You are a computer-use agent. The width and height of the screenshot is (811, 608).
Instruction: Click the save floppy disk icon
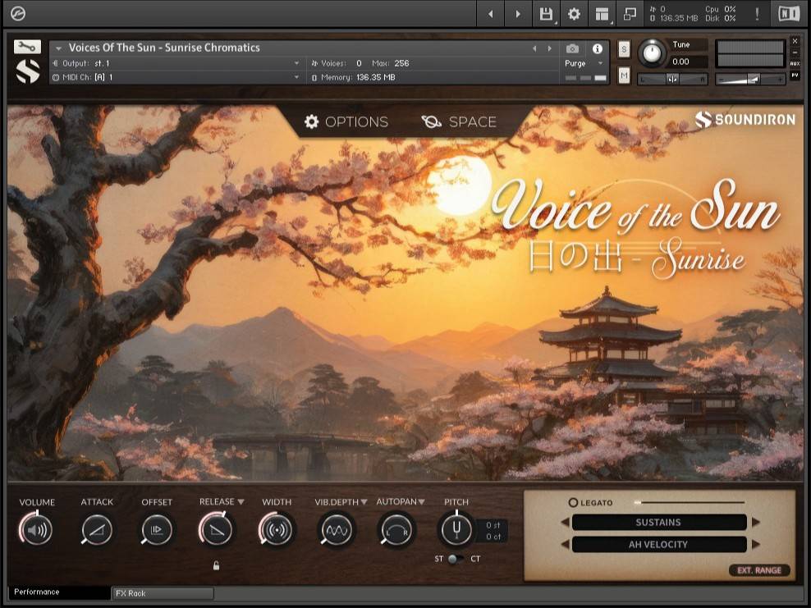pos(546,14)
